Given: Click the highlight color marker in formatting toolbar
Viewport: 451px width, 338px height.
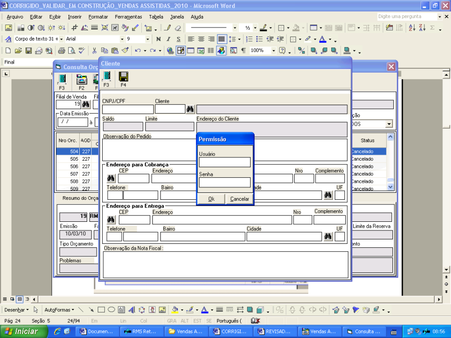Looking at the screenshot, I should tap(308, 39).
